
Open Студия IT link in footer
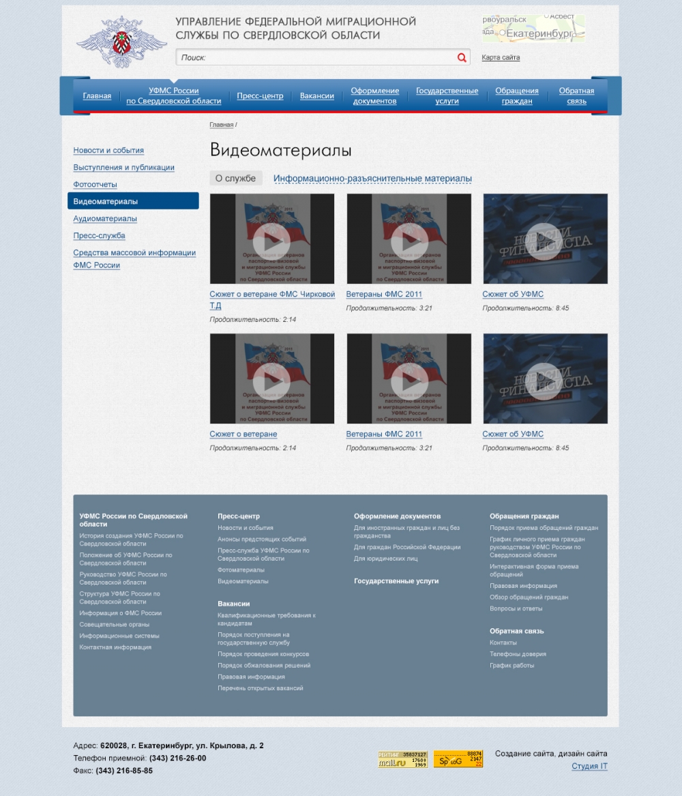tap(589, 765)
